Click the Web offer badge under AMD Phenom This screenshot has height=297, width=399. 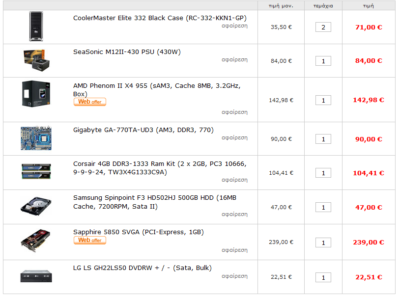[90, 102]
